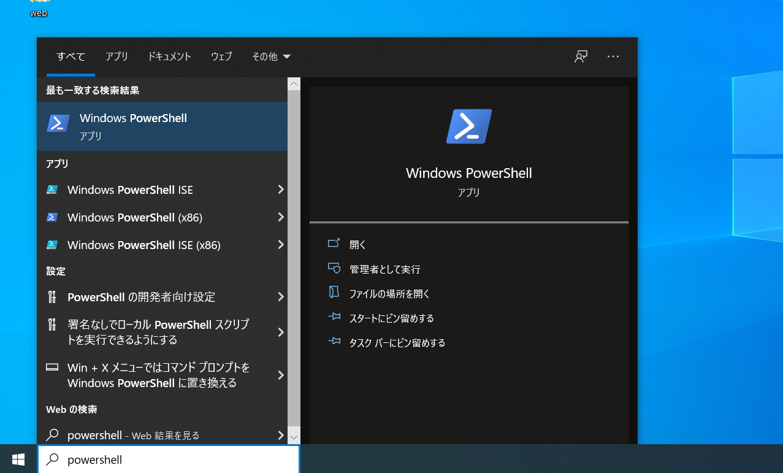783x473 pixels.
Task: Expand chevron for PowerShell の開発者向け設定
Action: (280, 297)
